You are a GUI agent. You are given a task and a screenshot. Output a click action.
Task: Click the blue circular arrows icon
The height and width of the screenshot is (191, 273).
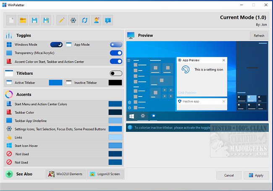[x=85, y=20]
